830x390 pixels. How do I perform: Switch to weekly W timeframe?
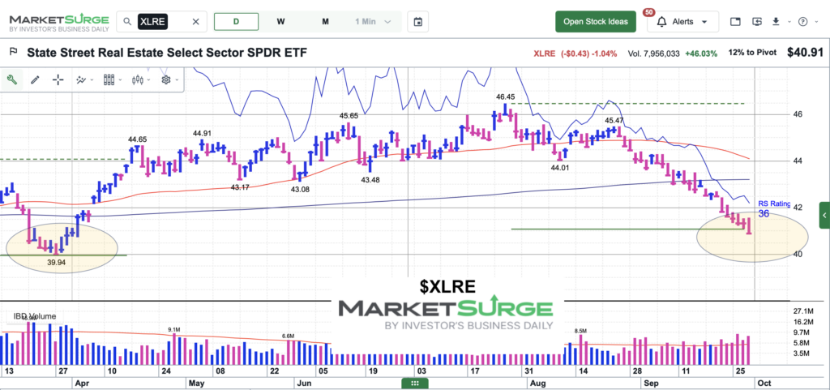pos(281,22)
